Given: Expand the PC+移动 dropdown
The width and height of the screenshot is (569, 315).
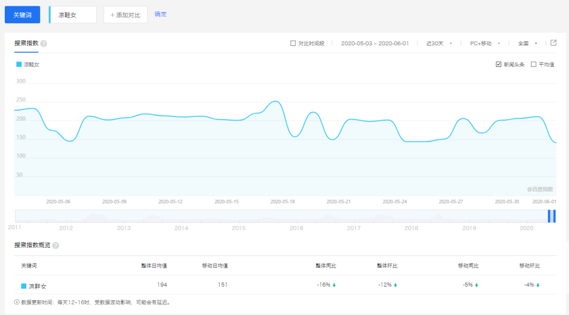Looking at the screenshot, I should (485, 43).
